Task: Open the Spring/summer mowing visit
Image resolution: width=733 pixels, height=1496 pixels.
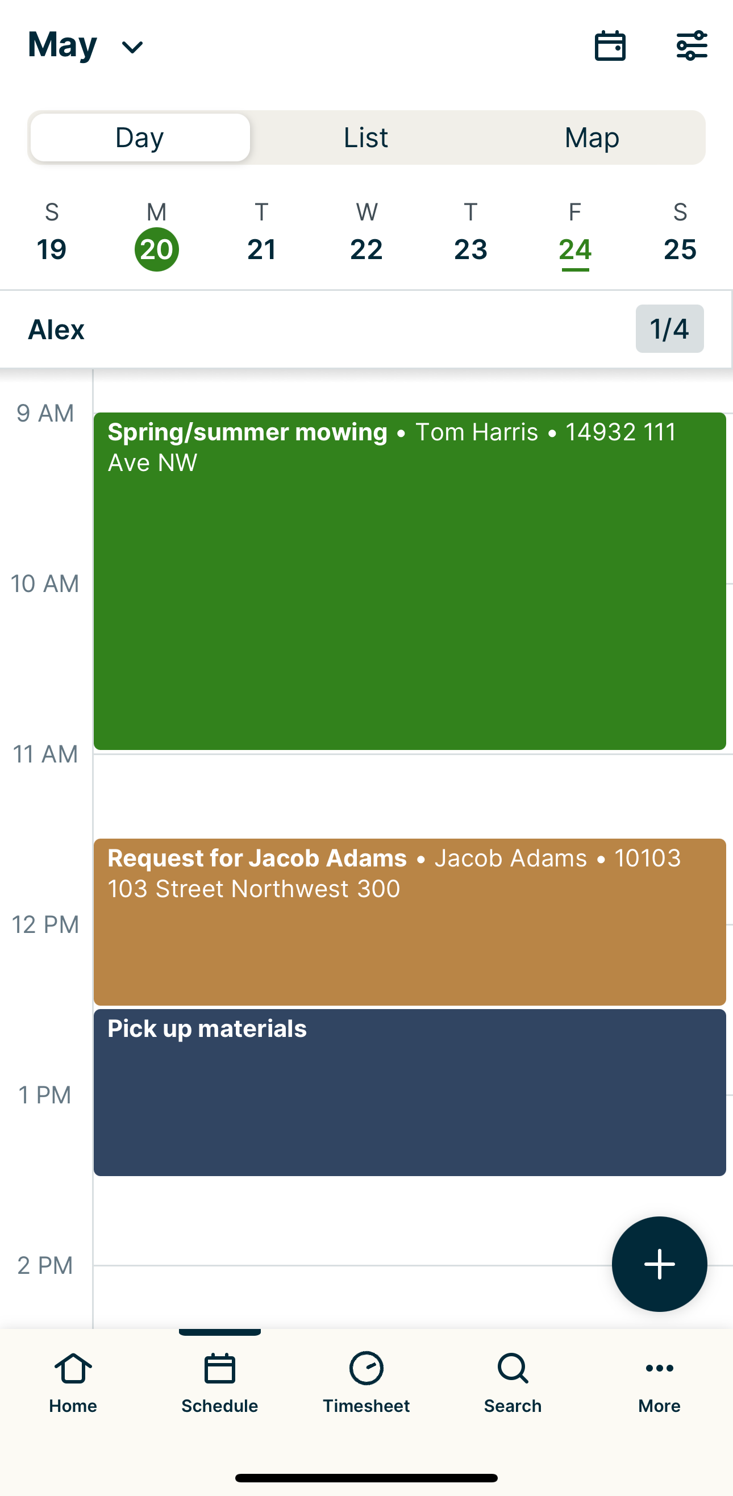Action: tap(410, 581)
